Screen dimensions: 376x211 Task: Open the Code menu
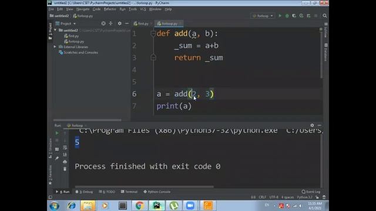96,9
